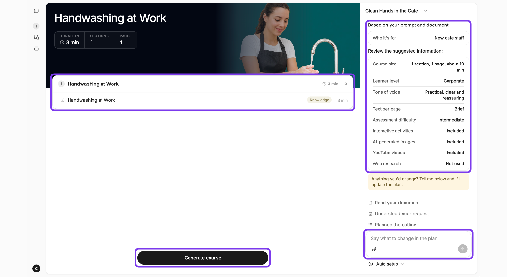Click the Duration 3 min stat

tap(70, 40)
